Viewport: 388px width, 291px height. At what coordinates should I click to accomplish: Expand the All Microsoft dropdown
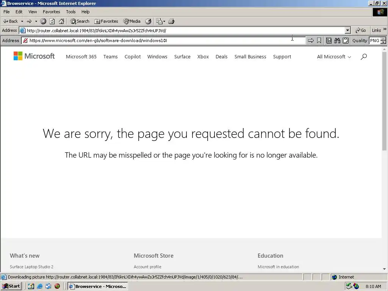point(334,57)
